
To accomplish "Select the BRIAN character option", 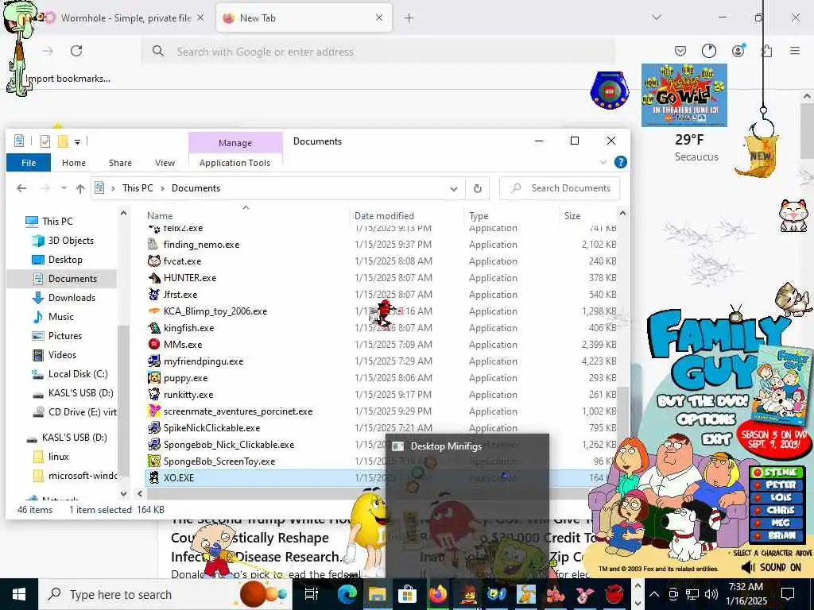I will click(776, 536).
